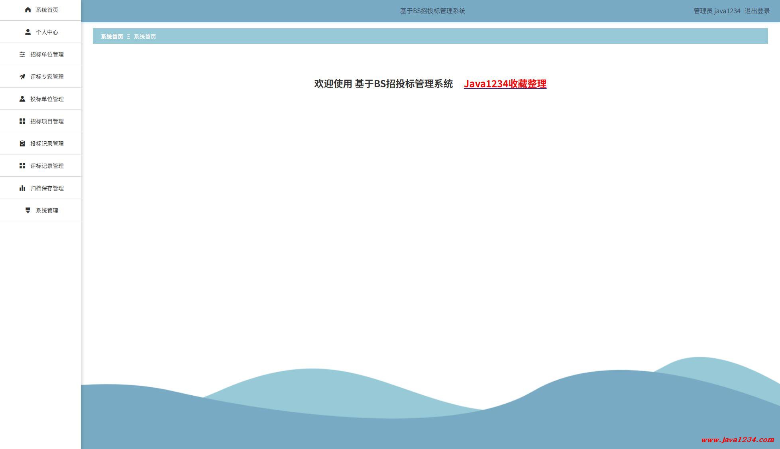Click the paper plane icon beside 评标专家管理

click(22, 77)
